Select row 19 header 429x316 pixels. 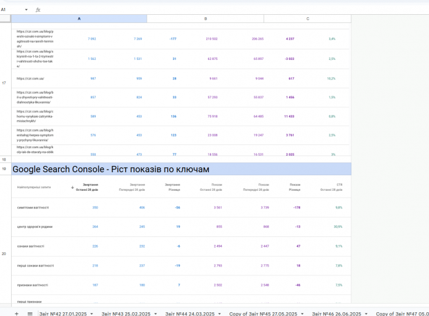(6, 169)
